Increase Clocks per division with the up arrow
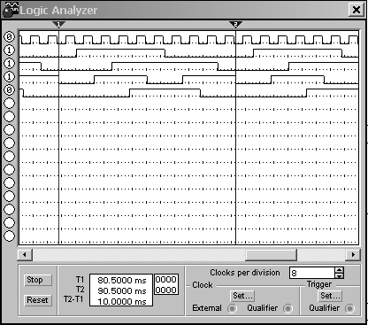This screenshot has width=368, height=325. coord(340,270)
